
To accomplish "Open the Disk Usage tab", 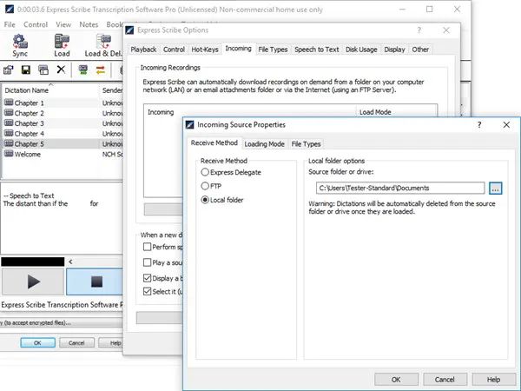I will pos(361,50).
